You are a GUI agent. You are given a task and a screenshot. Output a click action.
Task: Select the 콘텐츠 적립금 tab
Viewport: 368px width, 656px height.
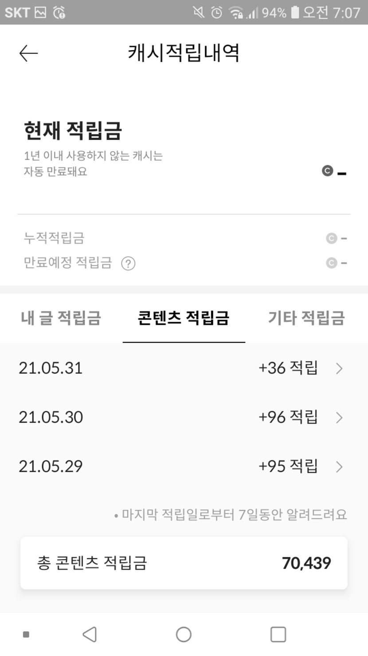click(184, 318)
